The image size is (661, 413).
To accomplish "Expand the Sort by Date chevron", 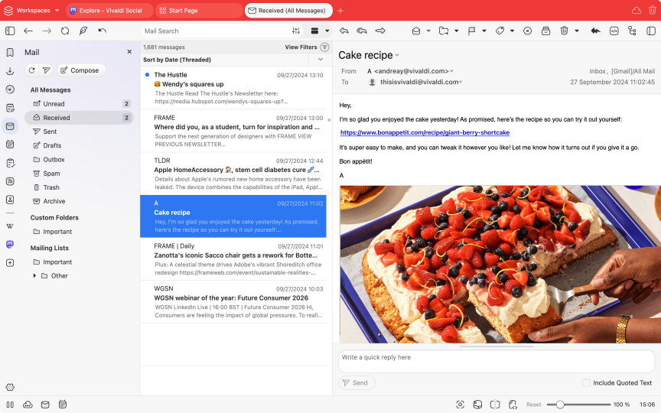I will [320, 60].
